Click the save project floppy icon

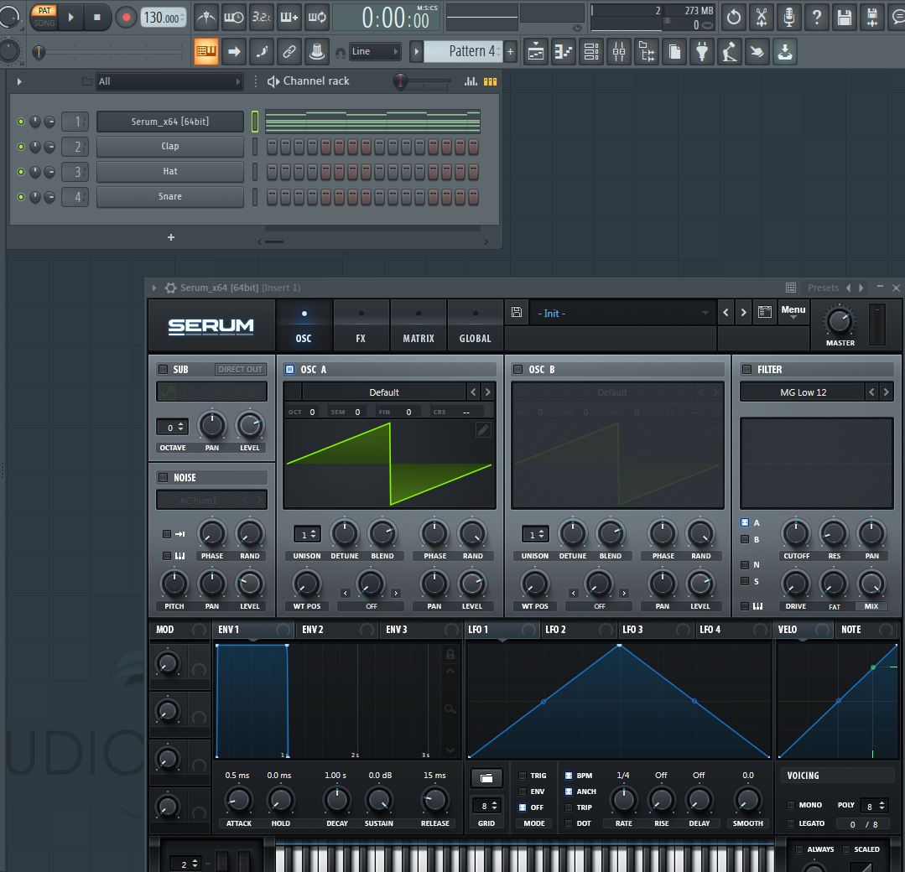point(845,18)
